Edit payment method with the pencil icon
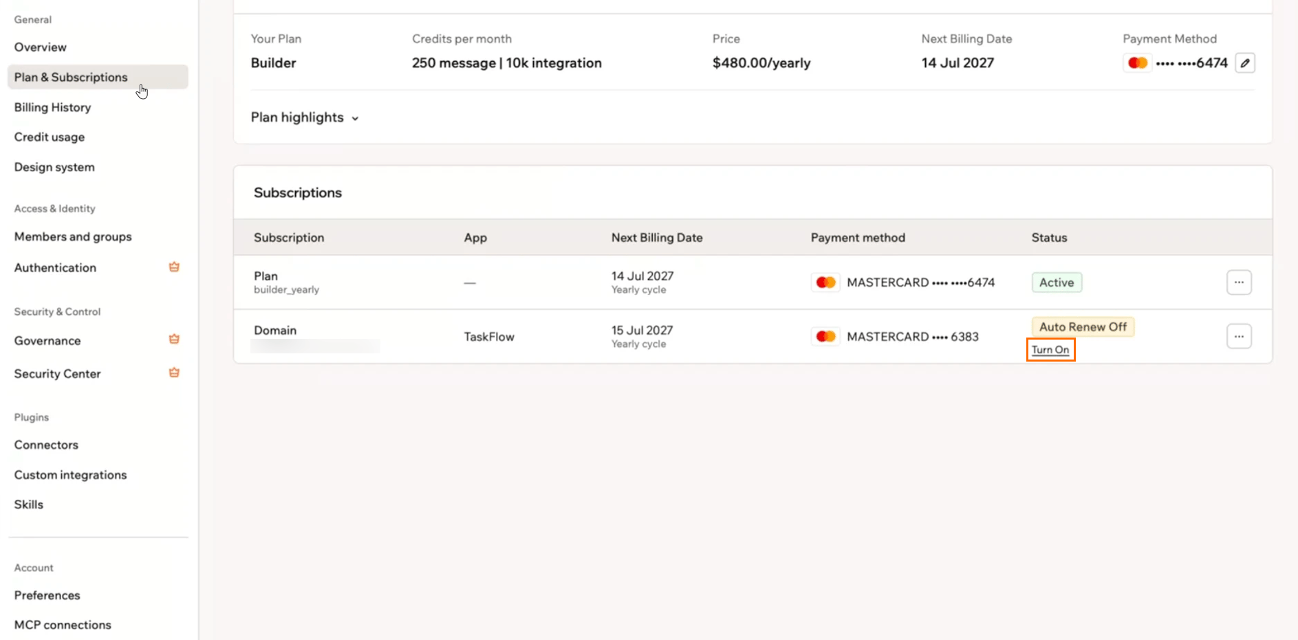 (x=1245, y=63)
